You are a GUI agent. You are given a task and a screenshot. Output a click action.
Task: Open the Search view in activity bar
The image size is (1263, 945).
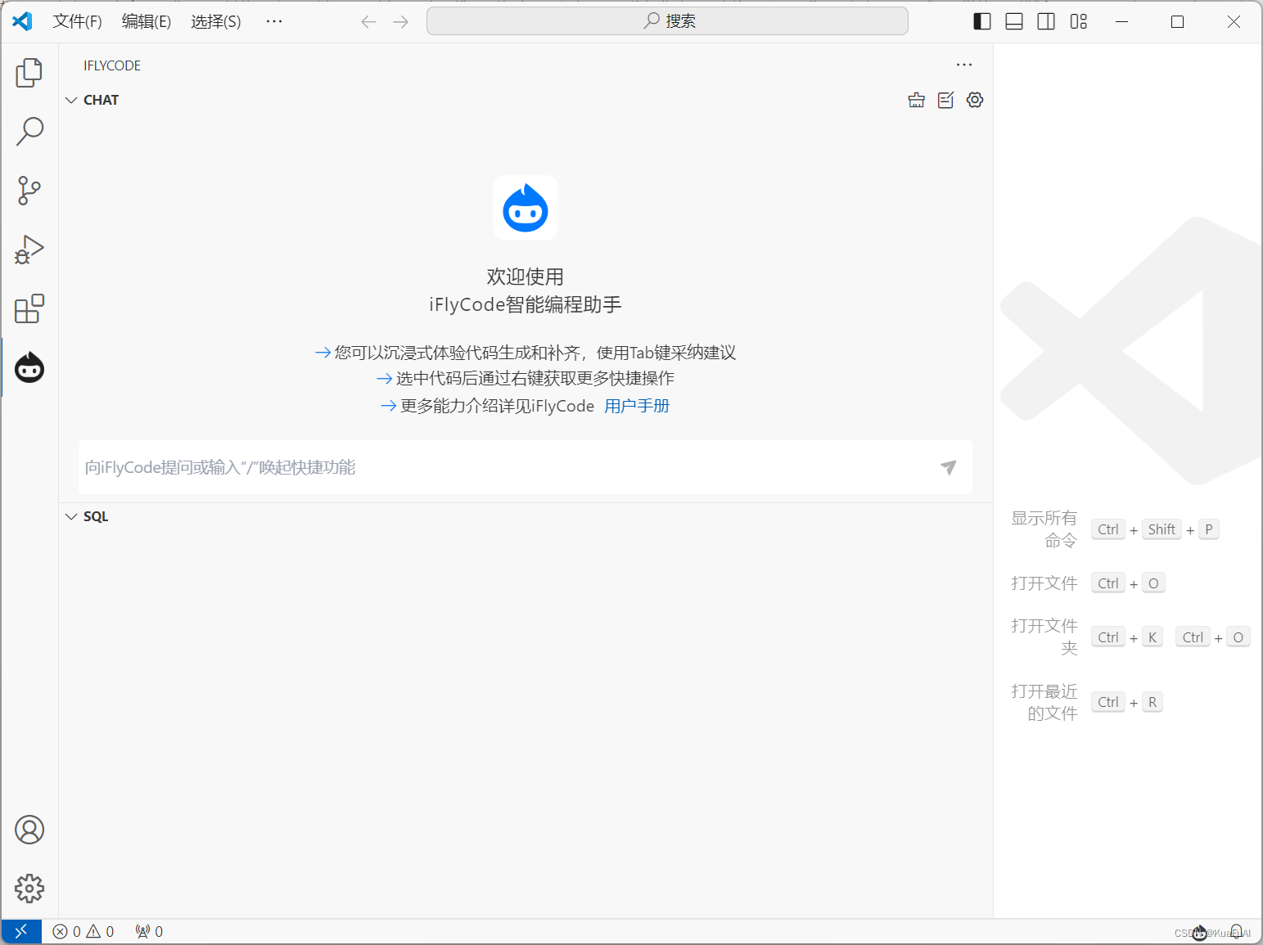pyautogui.click(x=29, y=131)
